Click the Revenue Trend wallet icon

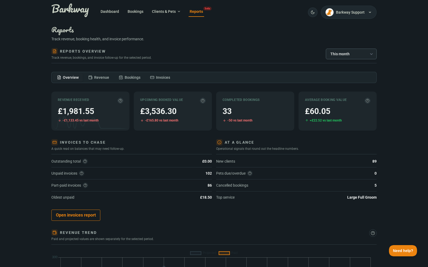(x=55, y=233)
